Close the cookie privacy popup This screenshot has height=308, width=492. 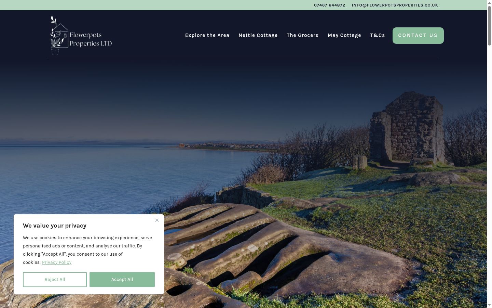tap(157, 220)
